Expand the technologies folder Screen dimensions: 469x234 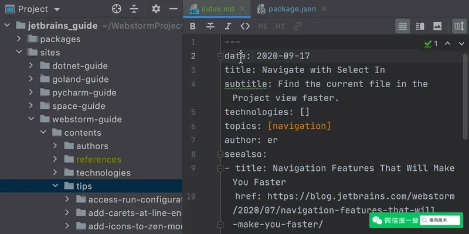click(x=55, y=173)
